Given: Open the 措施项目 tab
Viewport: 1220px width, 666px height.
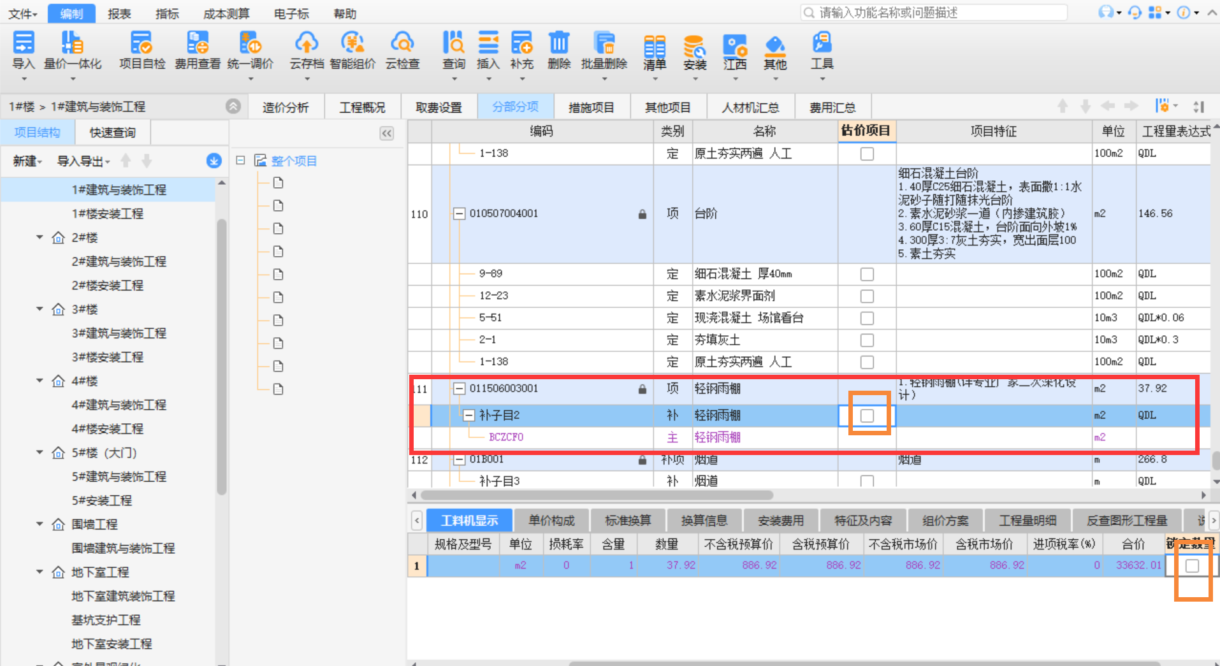Looking at the screenshot, I should (x=591, y=108).
